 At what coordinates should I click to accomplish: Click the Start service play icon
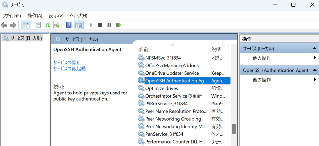pos(91,25)
